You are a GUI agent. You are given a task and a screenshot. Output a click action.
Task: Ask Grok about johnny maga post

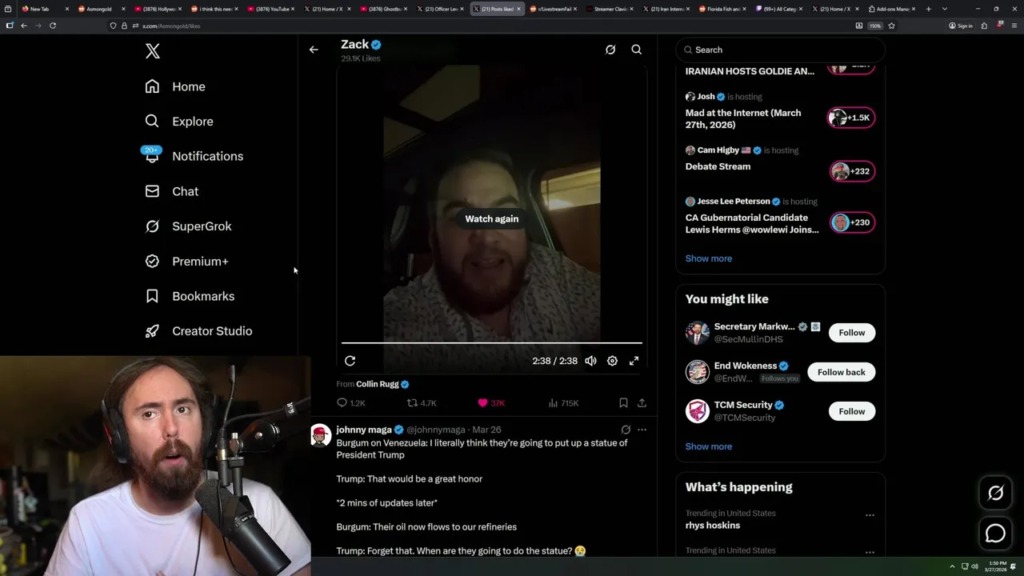pos(626,430)
